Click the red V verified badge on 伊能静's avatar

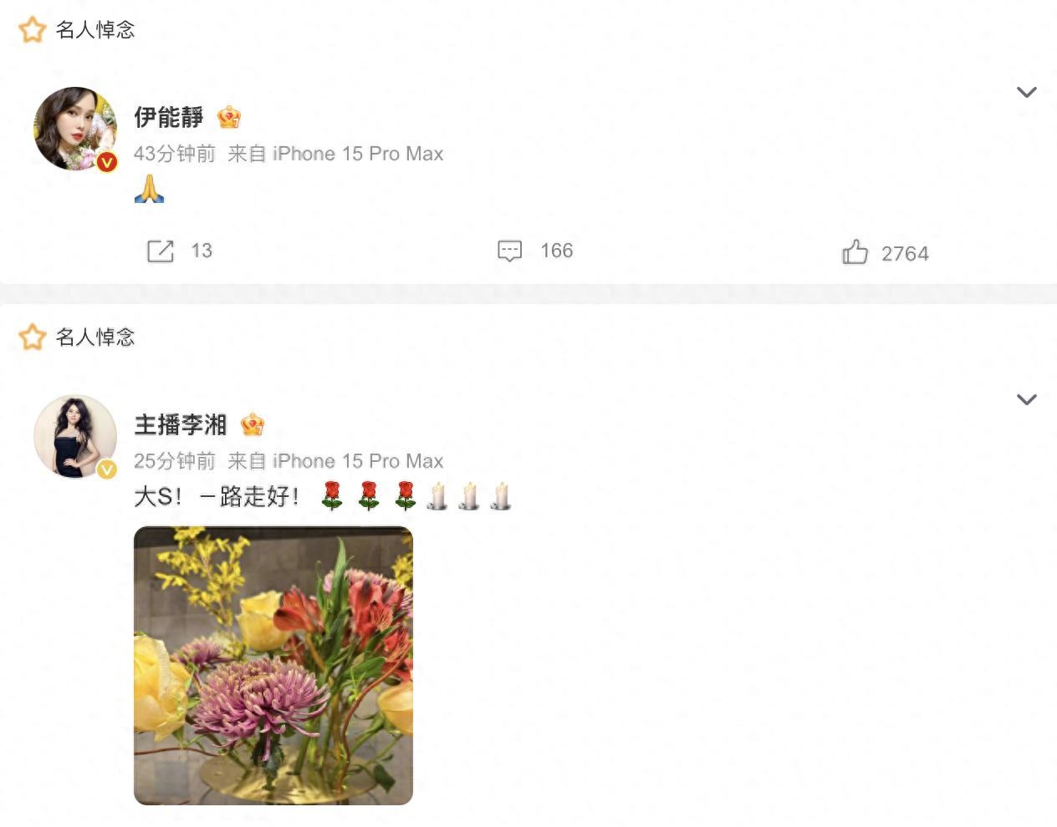coord(107,162)
